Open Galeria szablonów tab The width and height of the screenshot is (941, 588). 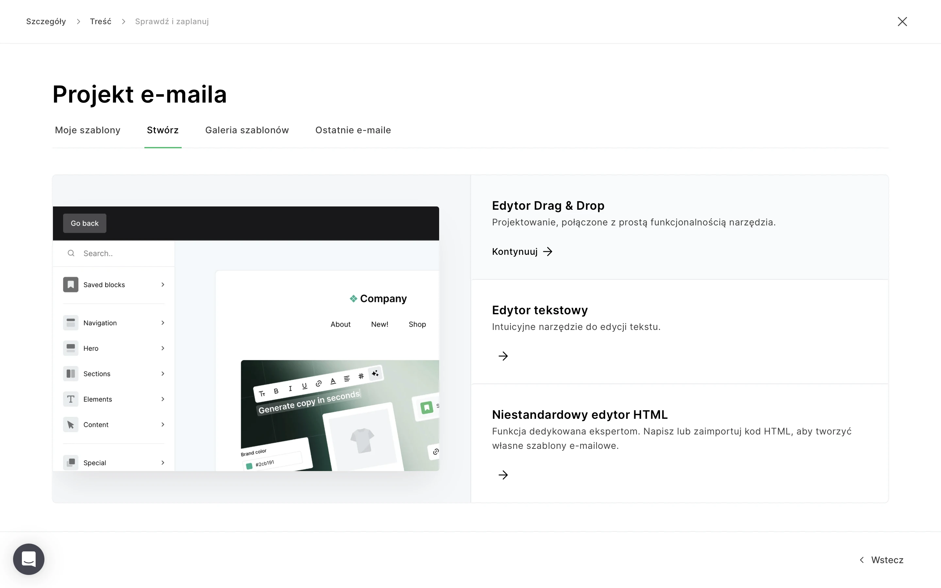[247, 130]
